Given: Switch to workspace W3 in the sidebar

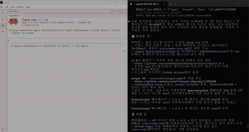Looking at the screenshot, I should pyautogui.click(x=3, y=31).
